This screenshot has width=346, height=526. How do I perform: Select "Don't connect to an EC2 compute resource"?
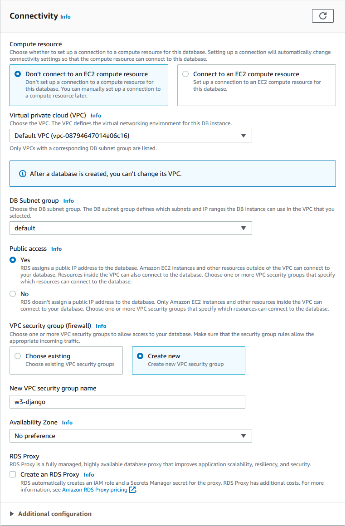pyautogui.click(x=18, y=74)
